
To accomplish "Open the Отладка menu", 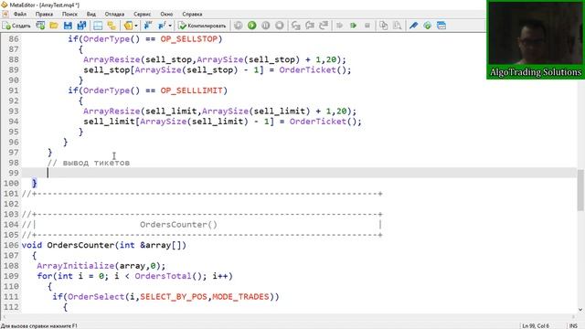I will [114, 14].
